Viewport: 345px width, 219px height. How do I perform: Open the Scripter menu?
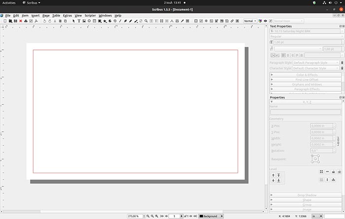coord(90,15)
